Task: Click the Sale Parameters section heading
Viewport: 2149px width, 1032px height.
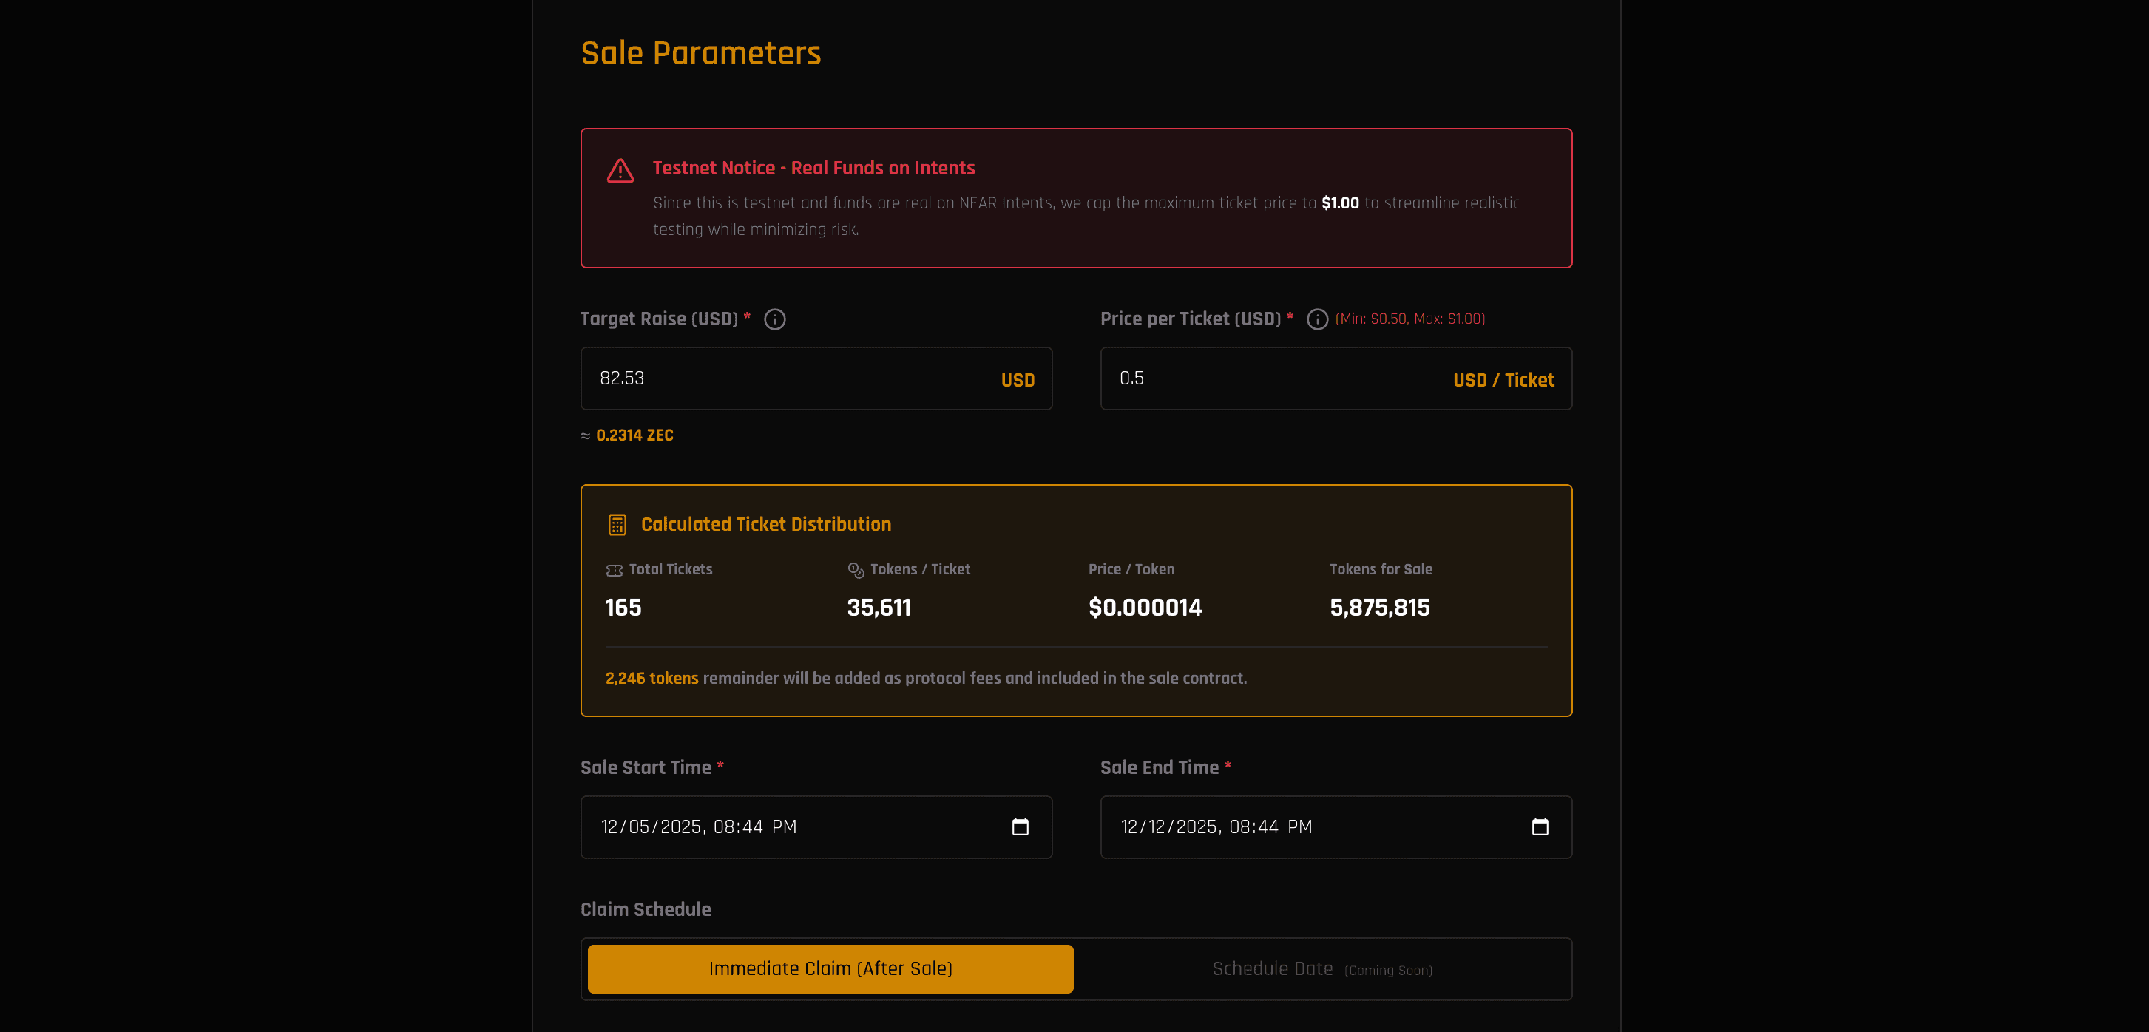Action: (701, 52)
